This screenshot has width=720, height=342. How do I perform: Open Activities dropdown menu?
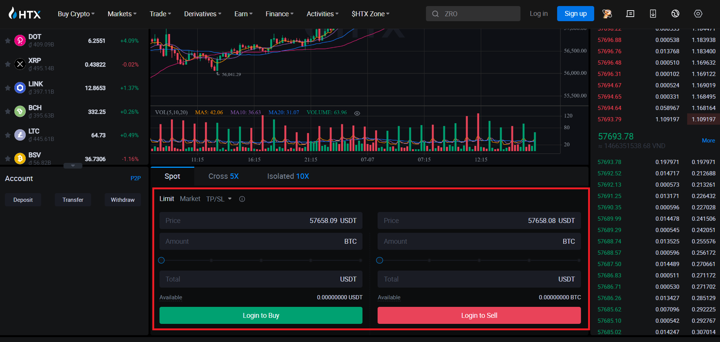click(322, 14)
